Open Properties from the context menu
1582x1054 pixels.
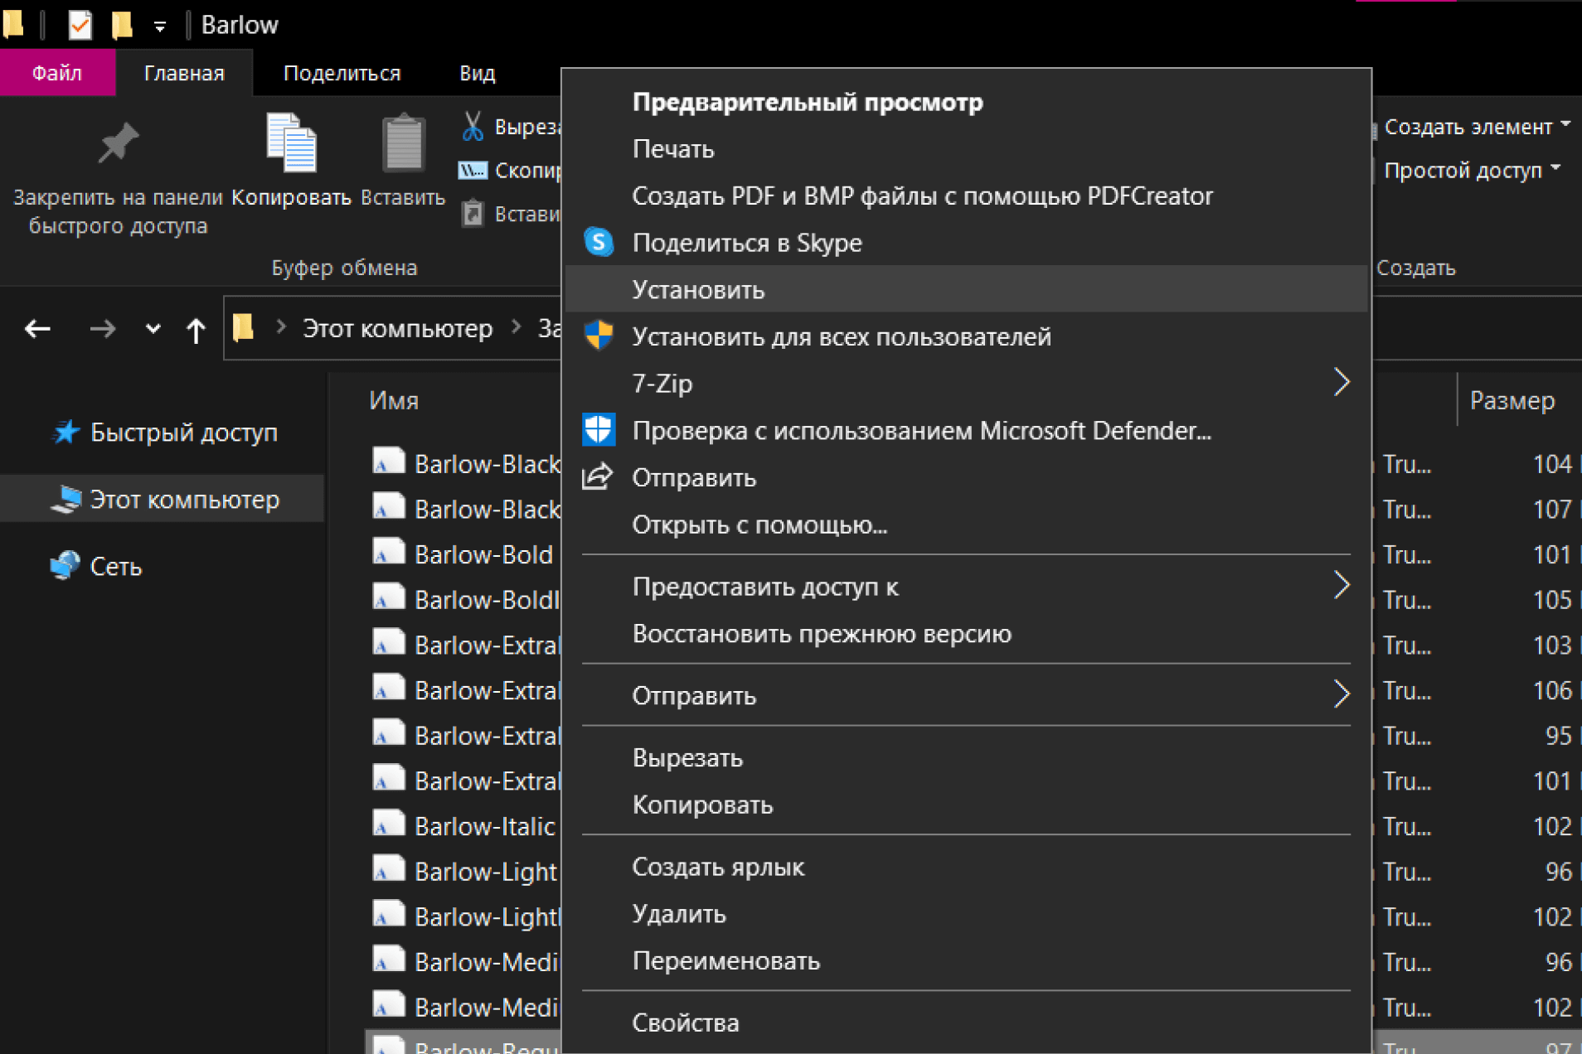click(x=685, y=1023)
